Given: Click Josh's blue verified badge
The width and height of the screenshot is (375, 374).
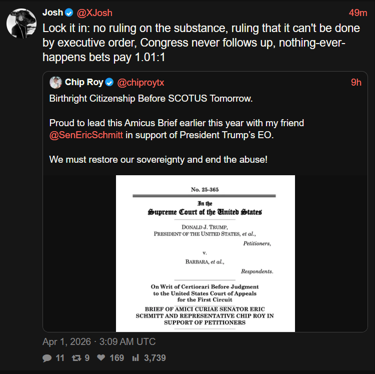Looking at the screenshot, I should (69, 13).
